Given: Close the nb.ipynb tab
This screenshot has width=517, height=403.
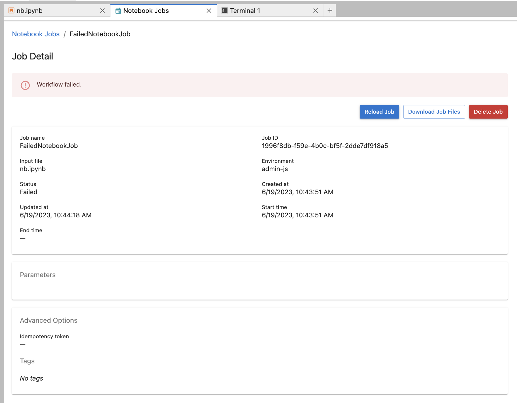Looking at the screenshot, I should (102, 10).
